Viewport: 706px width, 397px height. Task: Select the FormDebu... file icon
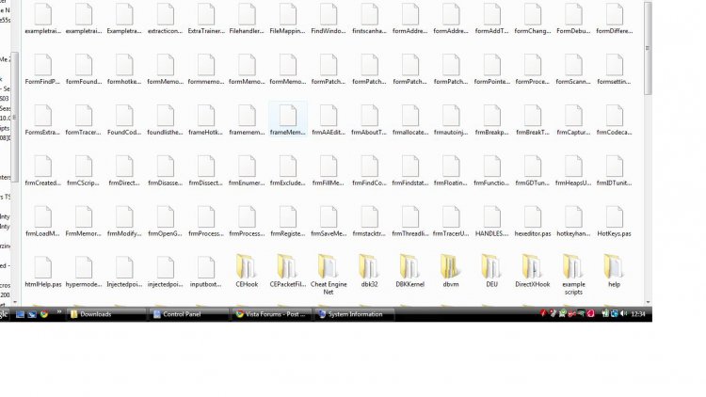(x=573, y=14)
